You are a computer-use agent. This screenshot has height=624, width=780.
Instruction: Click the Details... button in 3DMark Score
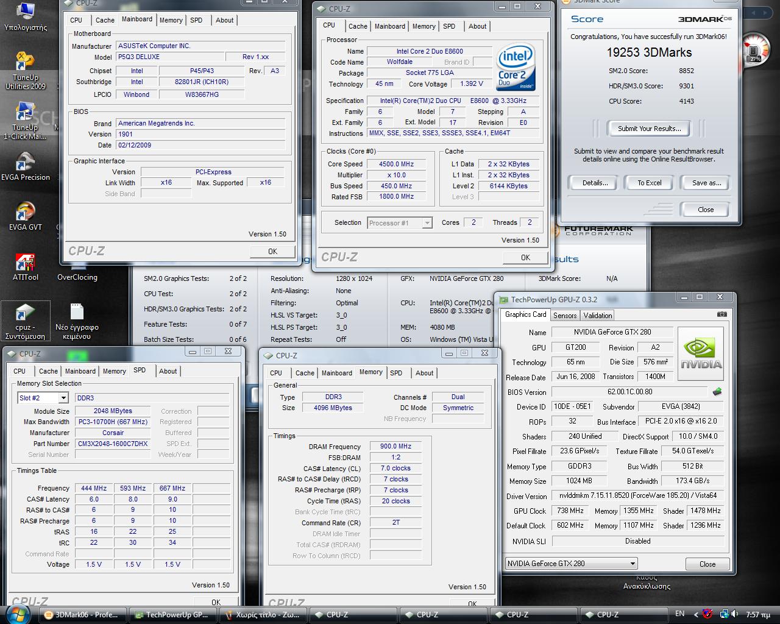click(x=595, y=183)
